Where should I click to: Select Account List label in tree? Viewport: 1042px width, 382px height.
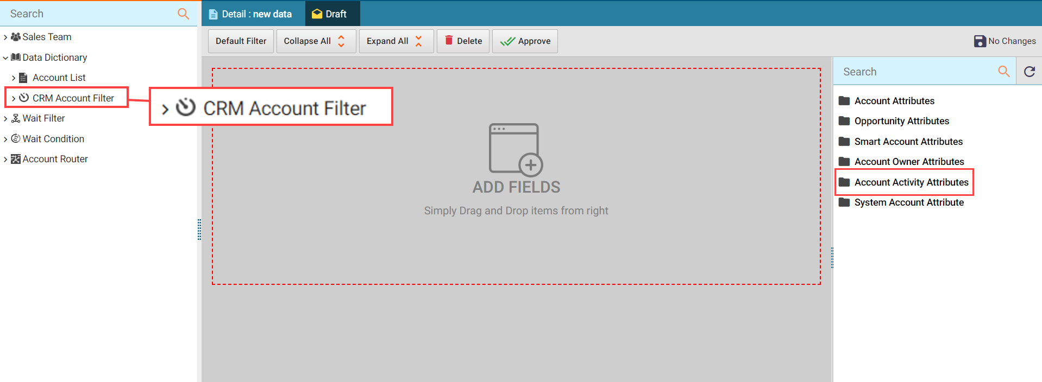(59, 78)
